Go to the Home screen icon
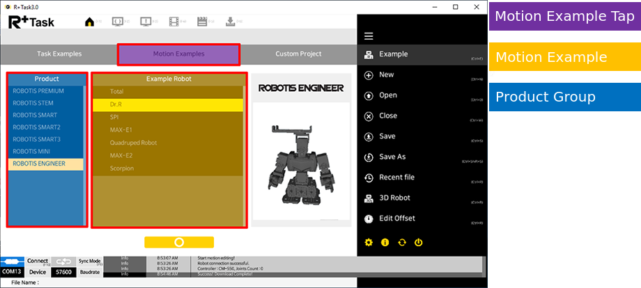The height and width of the screenshot is (288, 641). [89, 22]
